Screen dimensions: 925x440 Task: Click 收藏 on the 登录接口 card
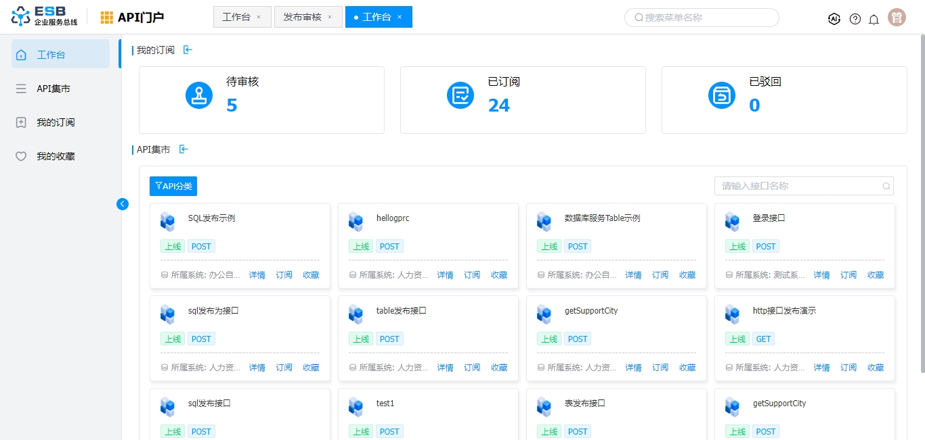876,275
